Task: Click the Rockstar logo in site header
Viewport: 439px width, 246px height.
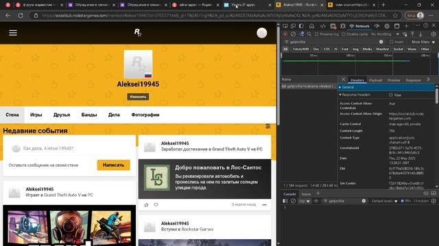Action: [138, 33]
